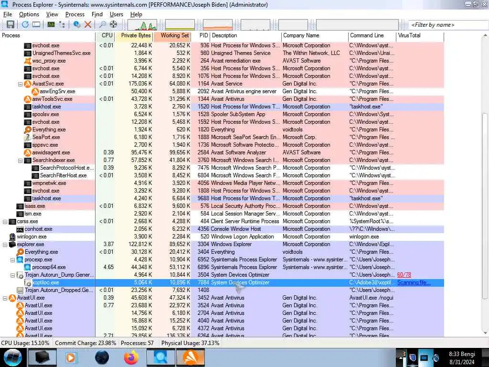Screen dimensions: 489x367
Task: Open the Windows Start orb
Action: pyautogui.click(x=12, y=357)
